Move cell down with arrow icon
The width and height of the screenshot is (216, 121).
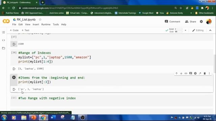[x=181, y=73]
